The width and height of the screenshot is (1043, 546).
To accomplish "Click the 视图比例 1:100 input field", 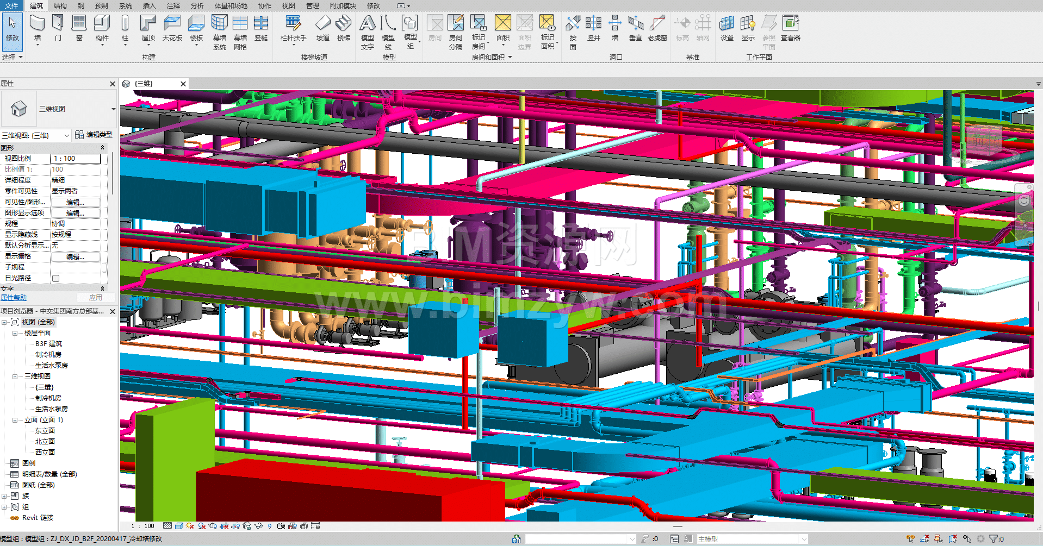I will 76,159.
